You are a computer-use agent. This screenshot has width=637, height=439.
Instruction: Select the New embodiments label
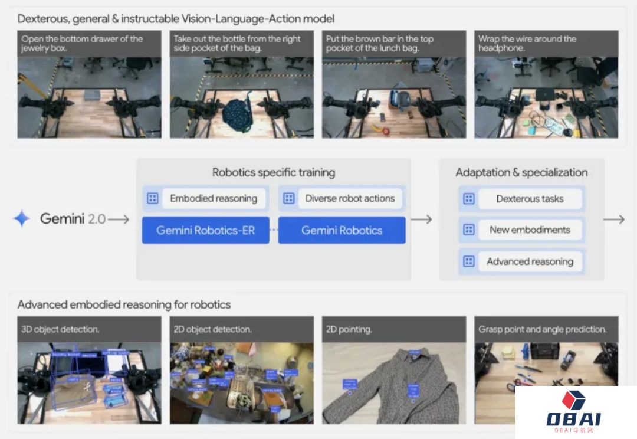click(530, 230)
